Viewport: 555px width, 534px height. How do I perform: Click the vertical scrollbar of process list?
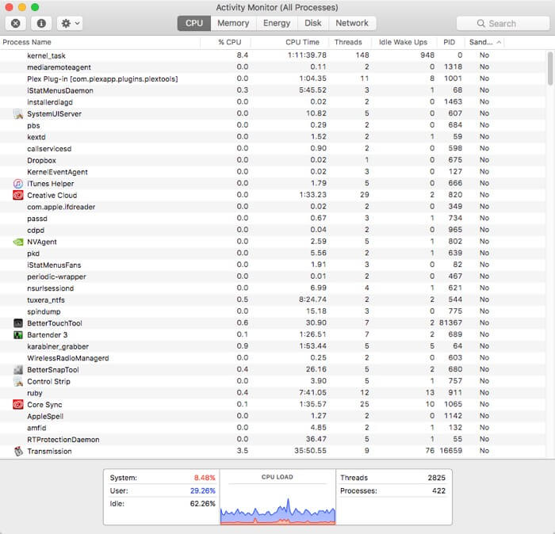pyautogui.click(x=550, y=68)
